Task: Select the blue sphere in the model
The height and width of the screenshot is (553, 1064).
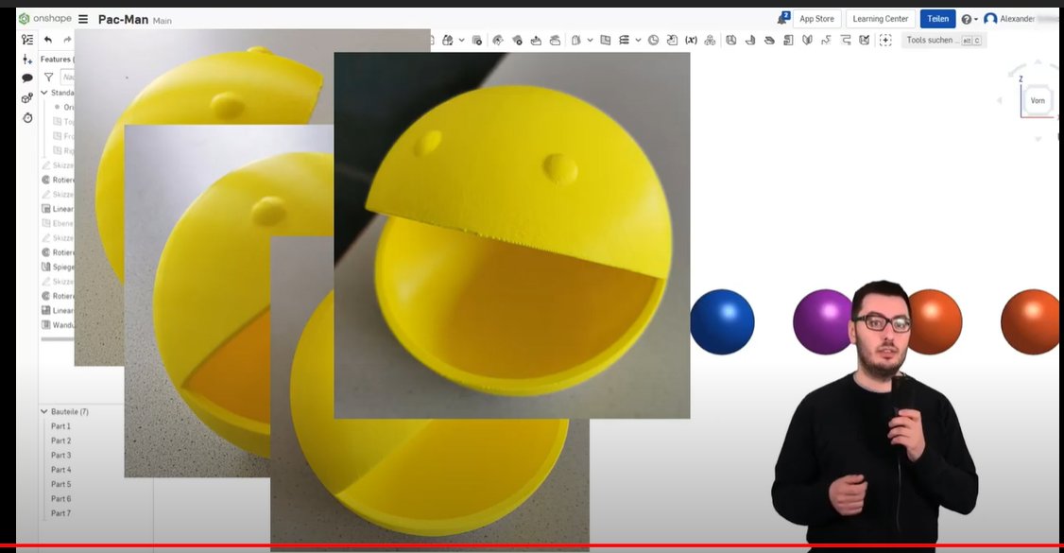Action: [x=722, y=321]
